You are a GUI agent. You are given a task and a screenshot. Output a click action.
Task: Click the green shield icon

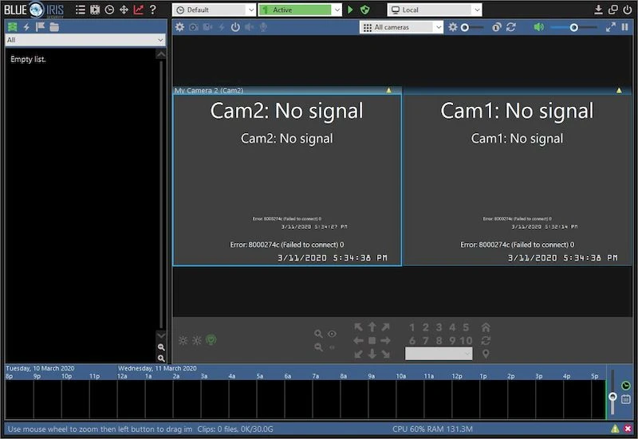[x=364, y=10]
